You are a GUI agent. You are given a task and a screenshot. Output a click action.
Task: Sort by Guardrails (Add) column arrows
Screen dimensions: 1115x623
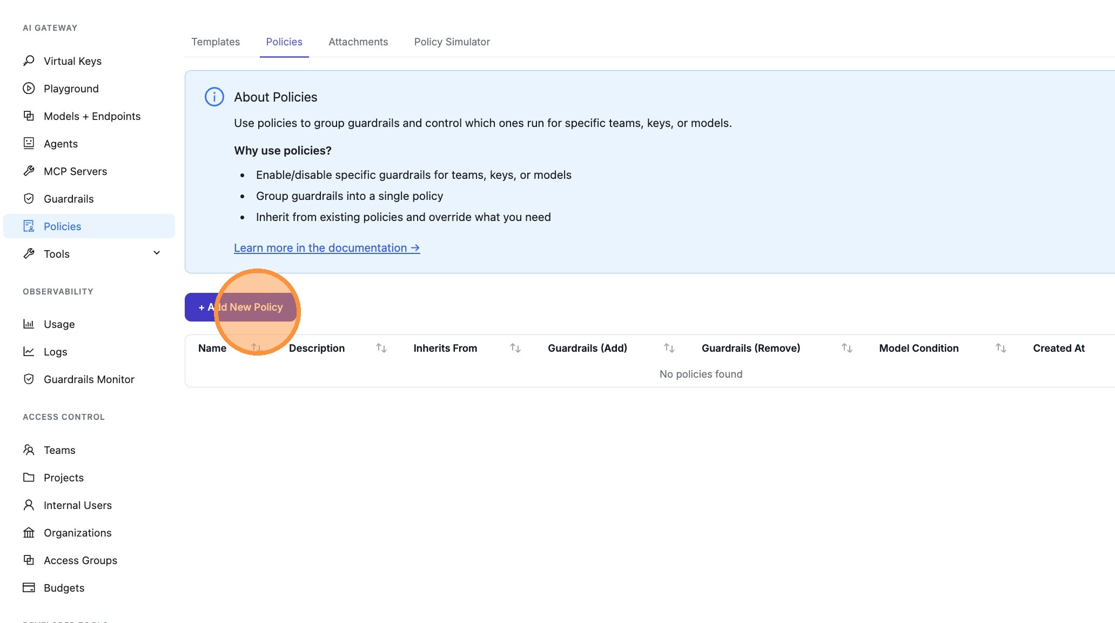point(669,348)
